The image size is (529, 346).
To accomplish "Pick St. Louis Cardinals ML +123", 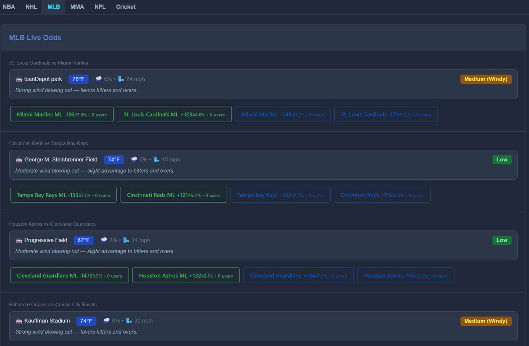I will [174, 114].
